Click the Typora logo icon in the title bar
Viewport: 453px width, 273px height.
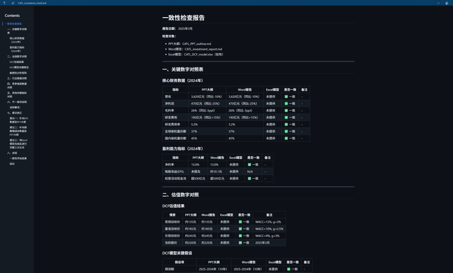pos(4,3)
